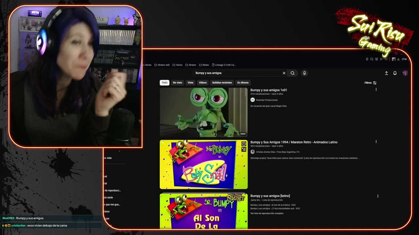Viewport: 419px width, 235px height.
Task: Open Bumpy y Sus Amigos 1994 Maraton Retro title
Action: [294, 142]
